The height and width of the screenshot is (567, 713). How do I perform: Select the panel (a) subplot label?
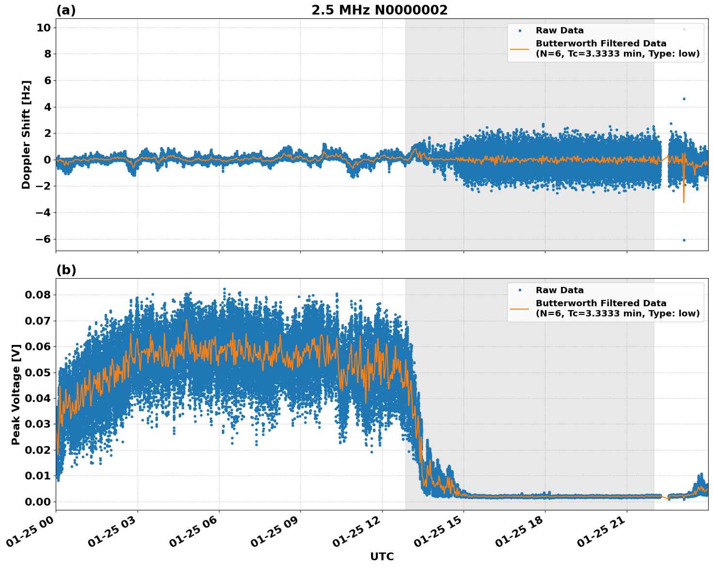(66, 9)
